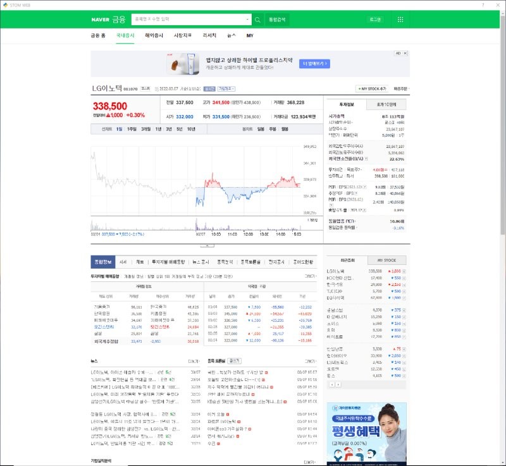506x466 pixels.
Task: Click the toothpaste product image in ad
Action: (180, 64)
